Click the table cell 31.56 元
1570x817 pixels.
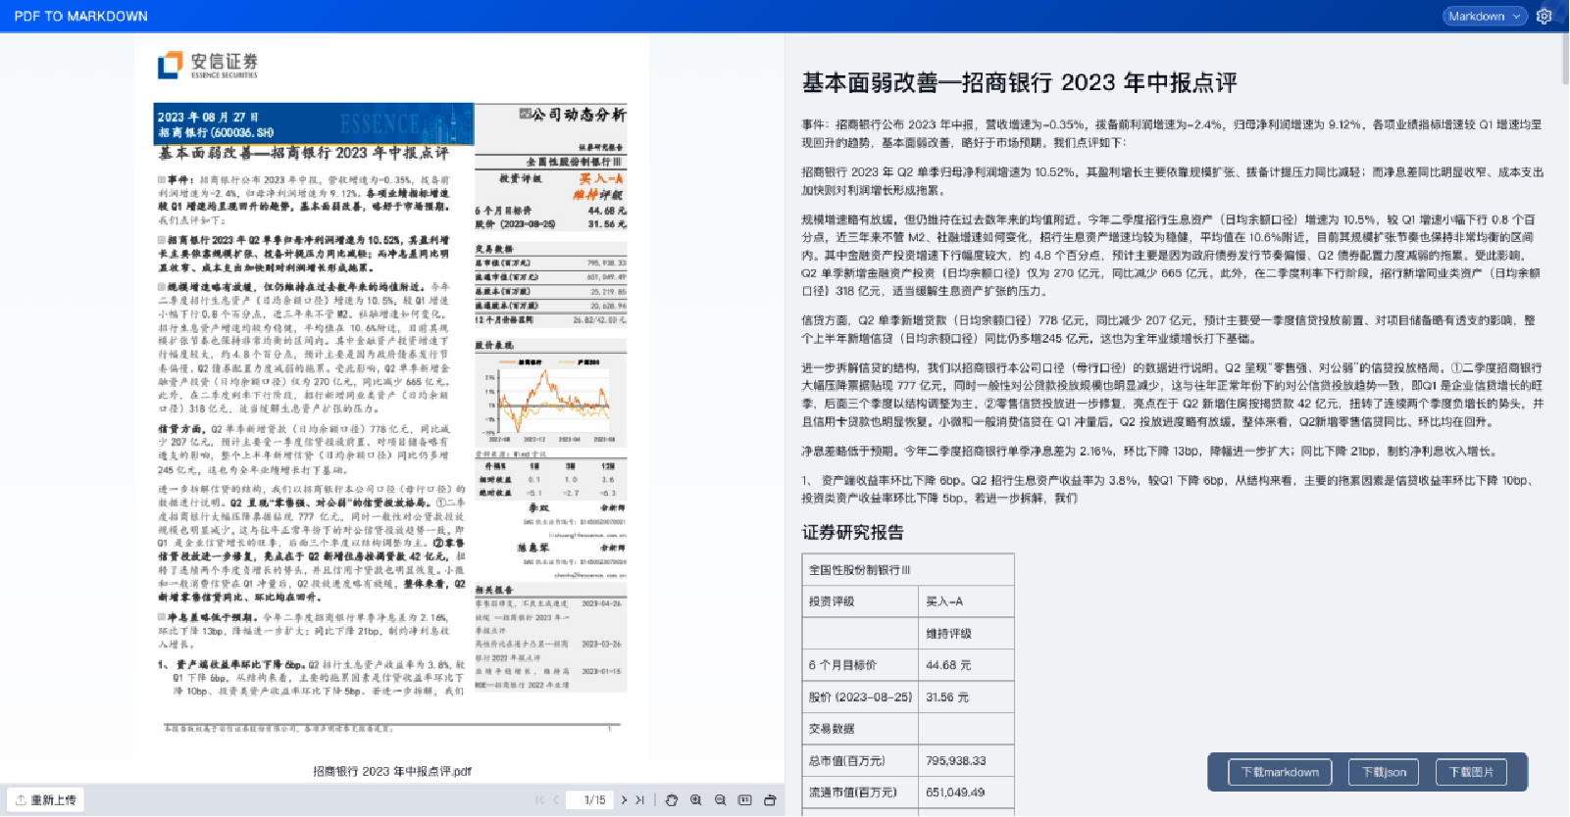tap(966, 697)
